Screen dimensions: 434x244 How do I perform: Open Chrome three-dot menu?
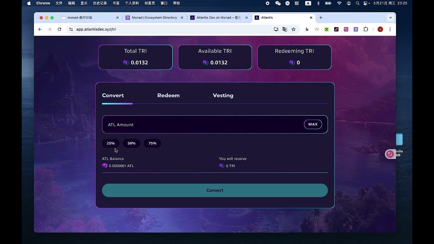(x=390, y=29)
